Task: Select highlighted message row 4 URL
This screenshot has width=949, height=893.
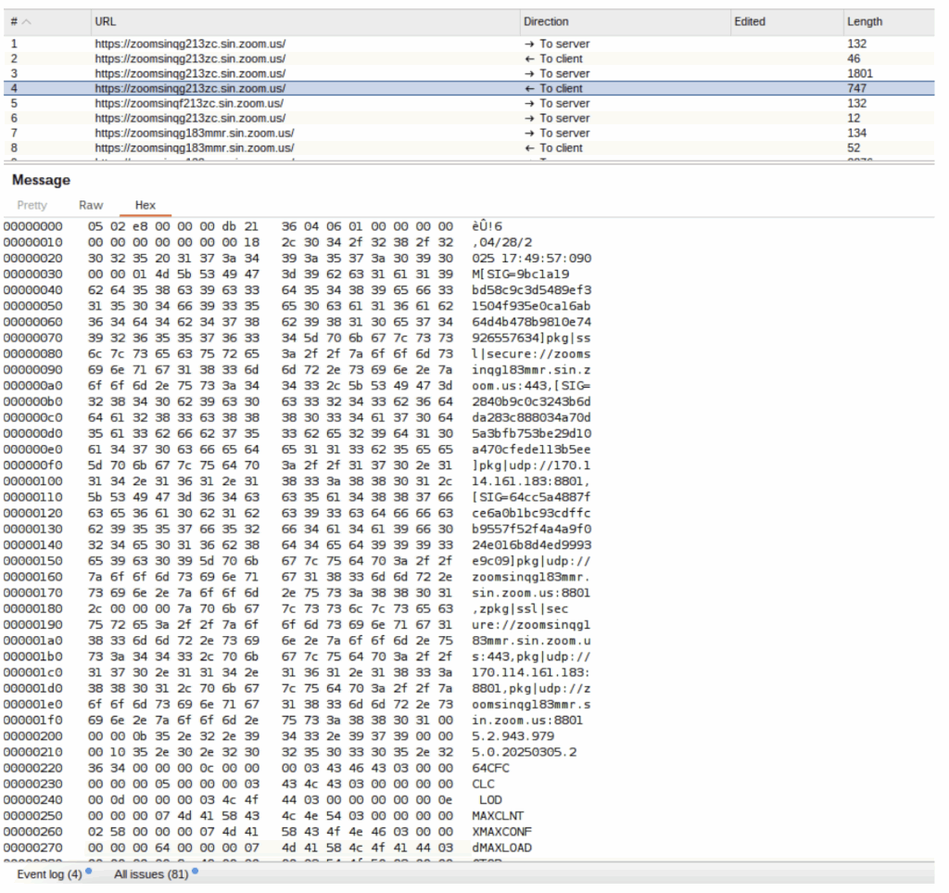Action: point(190,88)
